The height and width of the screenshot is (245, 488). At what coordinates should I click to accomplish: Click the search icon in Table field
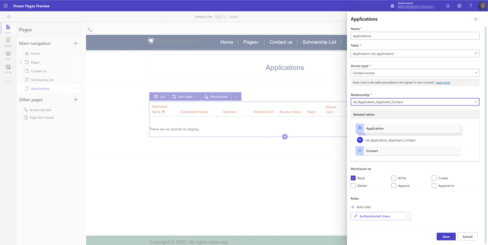coord(475,53)
